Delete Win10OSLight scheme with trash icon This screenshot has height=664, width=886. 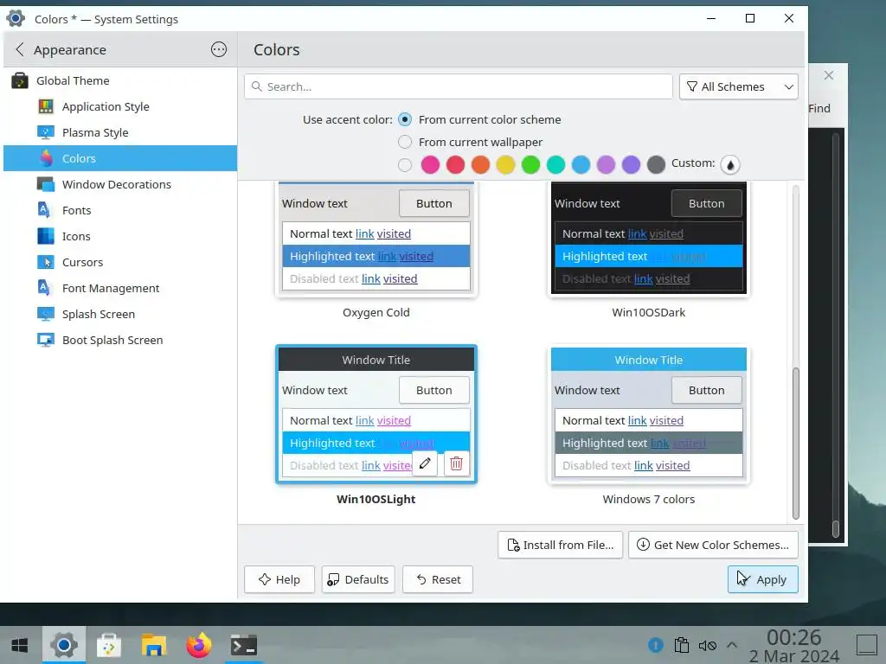click(457, 464)
